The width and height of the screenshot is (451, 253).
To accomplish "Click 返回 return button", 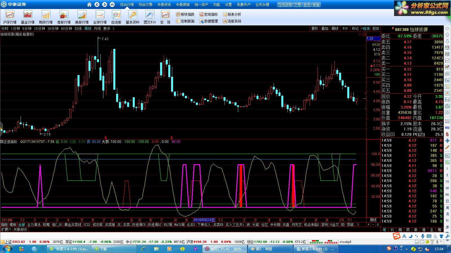I will [x=376, y=28].
